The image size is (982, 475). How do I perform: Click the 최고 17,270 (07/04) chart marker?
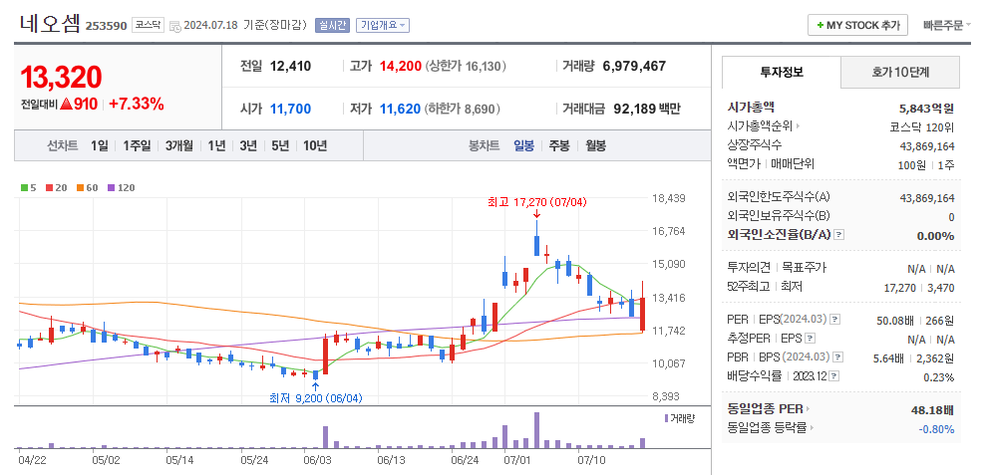pyautogui.click(x=536, y=202)
